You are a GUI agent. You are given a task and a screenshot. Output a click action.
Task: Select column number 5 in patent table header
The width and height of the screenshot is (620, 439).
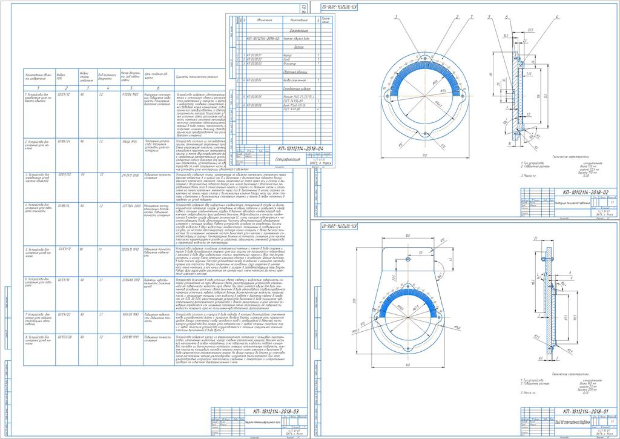[131, 88]
